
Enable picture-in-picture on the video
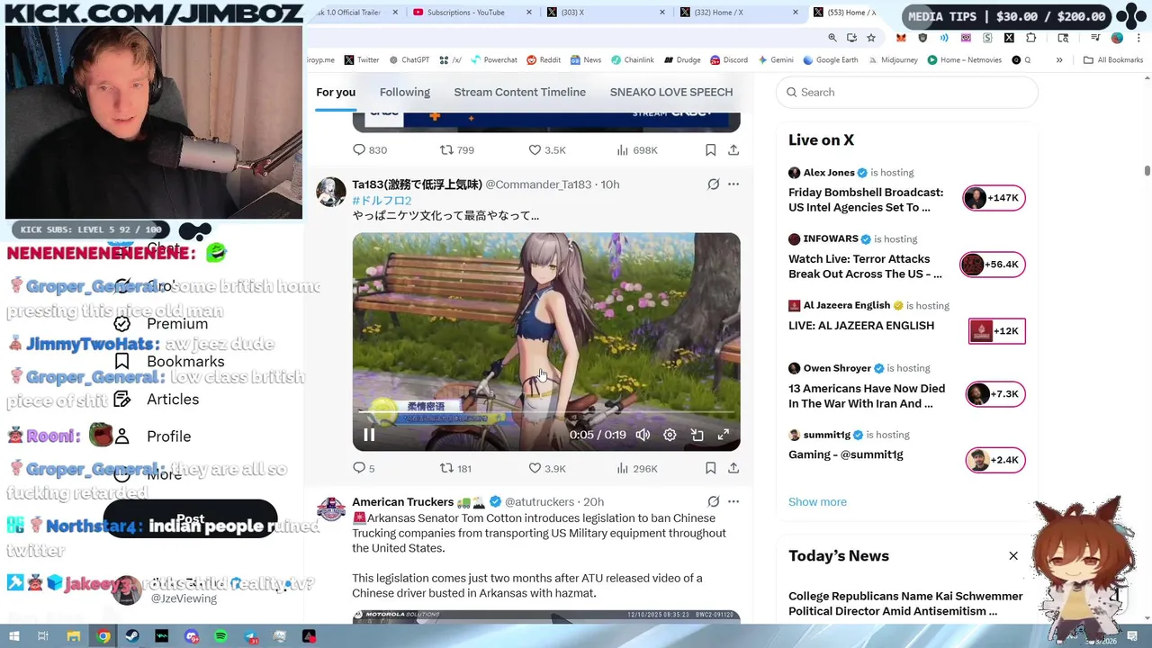(x=697, y=435)
